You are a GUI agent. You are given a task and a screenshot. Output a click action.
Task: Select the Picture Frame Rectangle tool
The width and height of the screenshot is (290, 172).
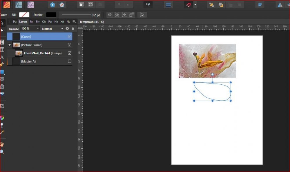tap(2, 79)
